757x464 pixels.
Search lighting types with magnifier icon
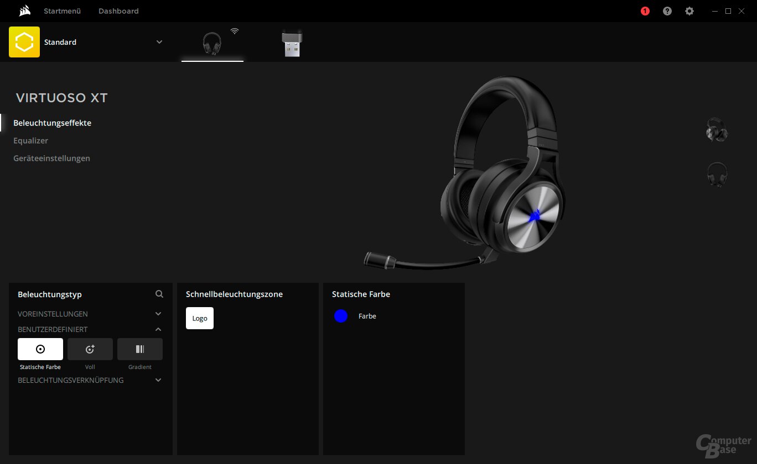(x=159, y=294)
